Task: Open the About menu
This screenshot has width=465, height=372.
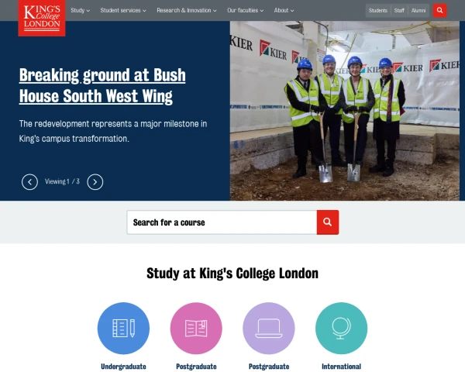Action: [x=284, y=10]
